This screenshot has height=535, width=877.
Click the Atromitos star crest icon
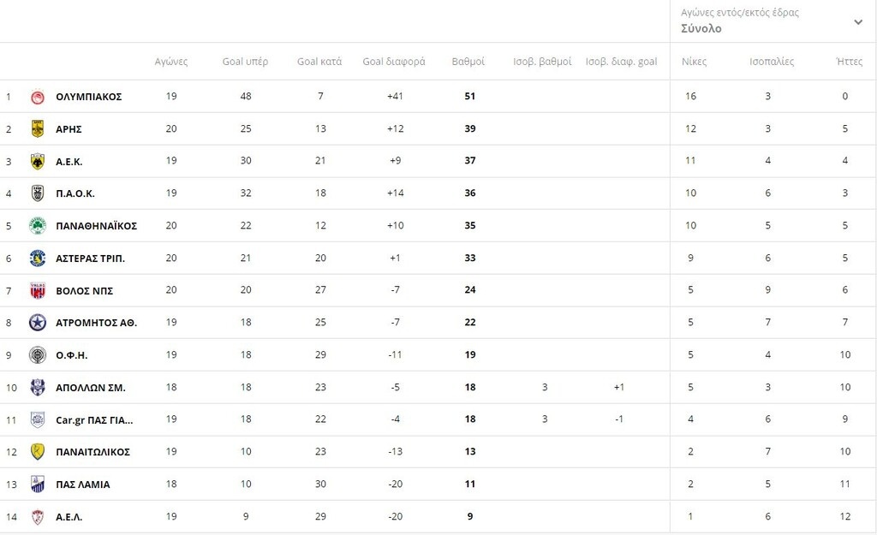pos(37,323)
